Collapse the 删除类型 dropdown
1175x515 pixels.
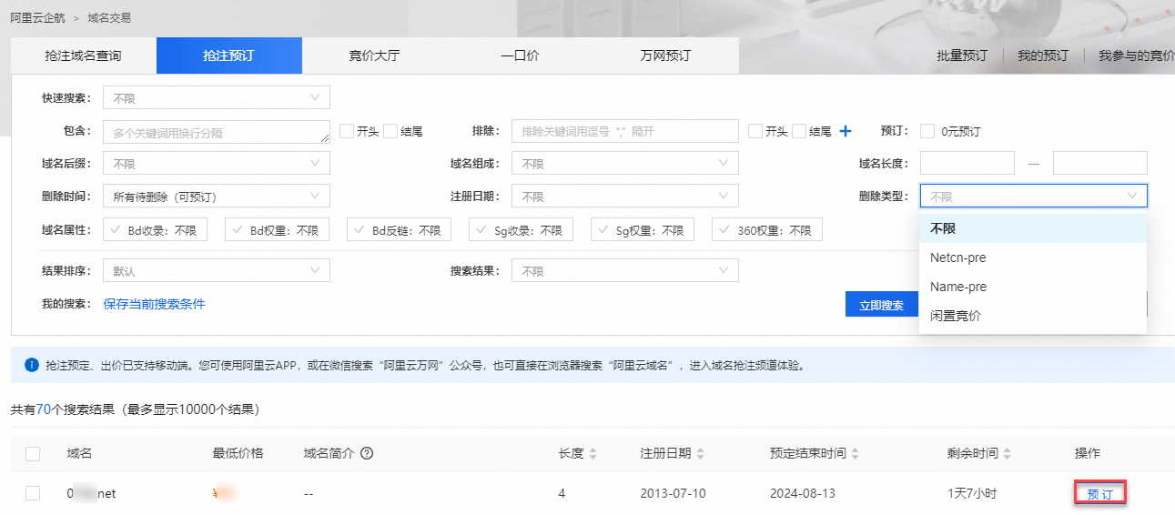click(1034, 196)
